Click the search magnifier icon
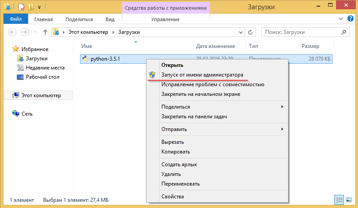Viewport: 358px width, 208px height. (x=343, y=32)
